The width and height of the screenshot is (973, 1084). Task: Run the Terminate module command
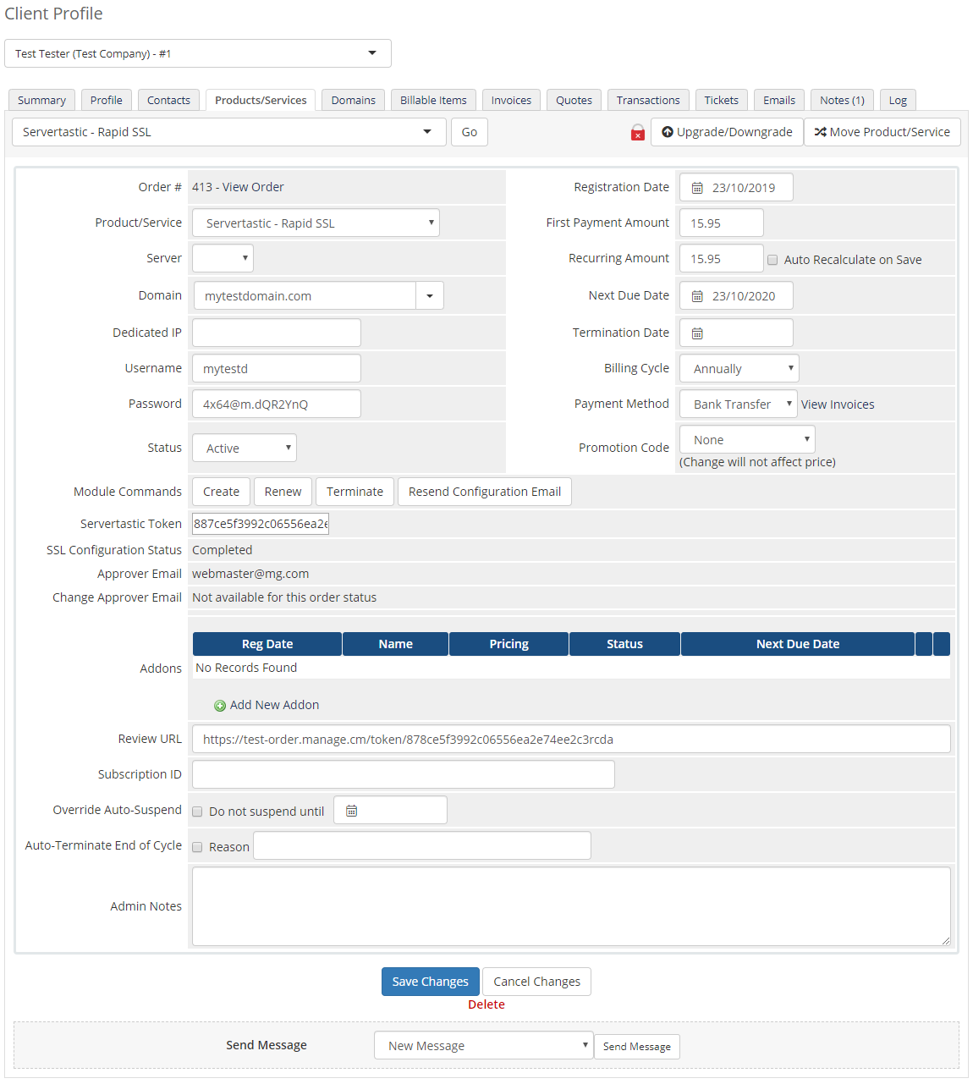(355, 492)
